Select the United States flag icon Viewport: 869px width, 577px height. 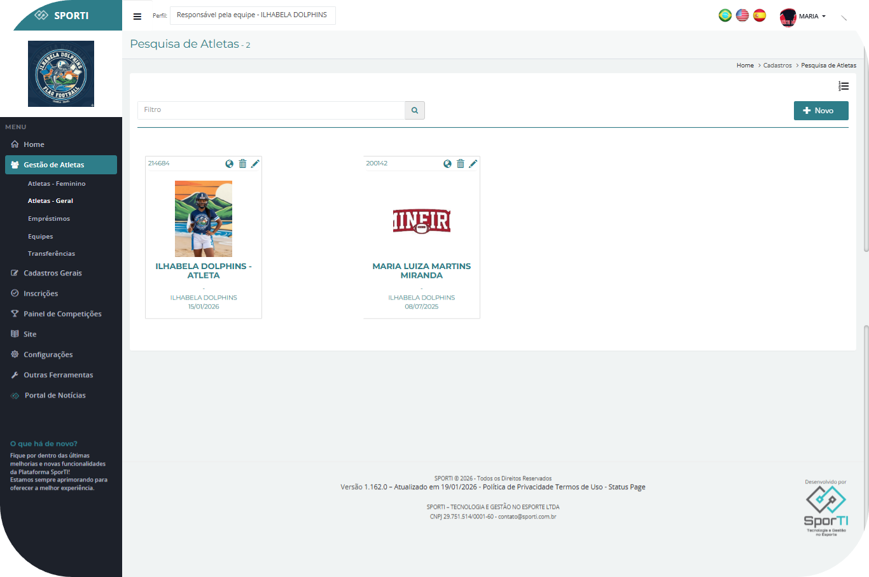tap(742, 15)
